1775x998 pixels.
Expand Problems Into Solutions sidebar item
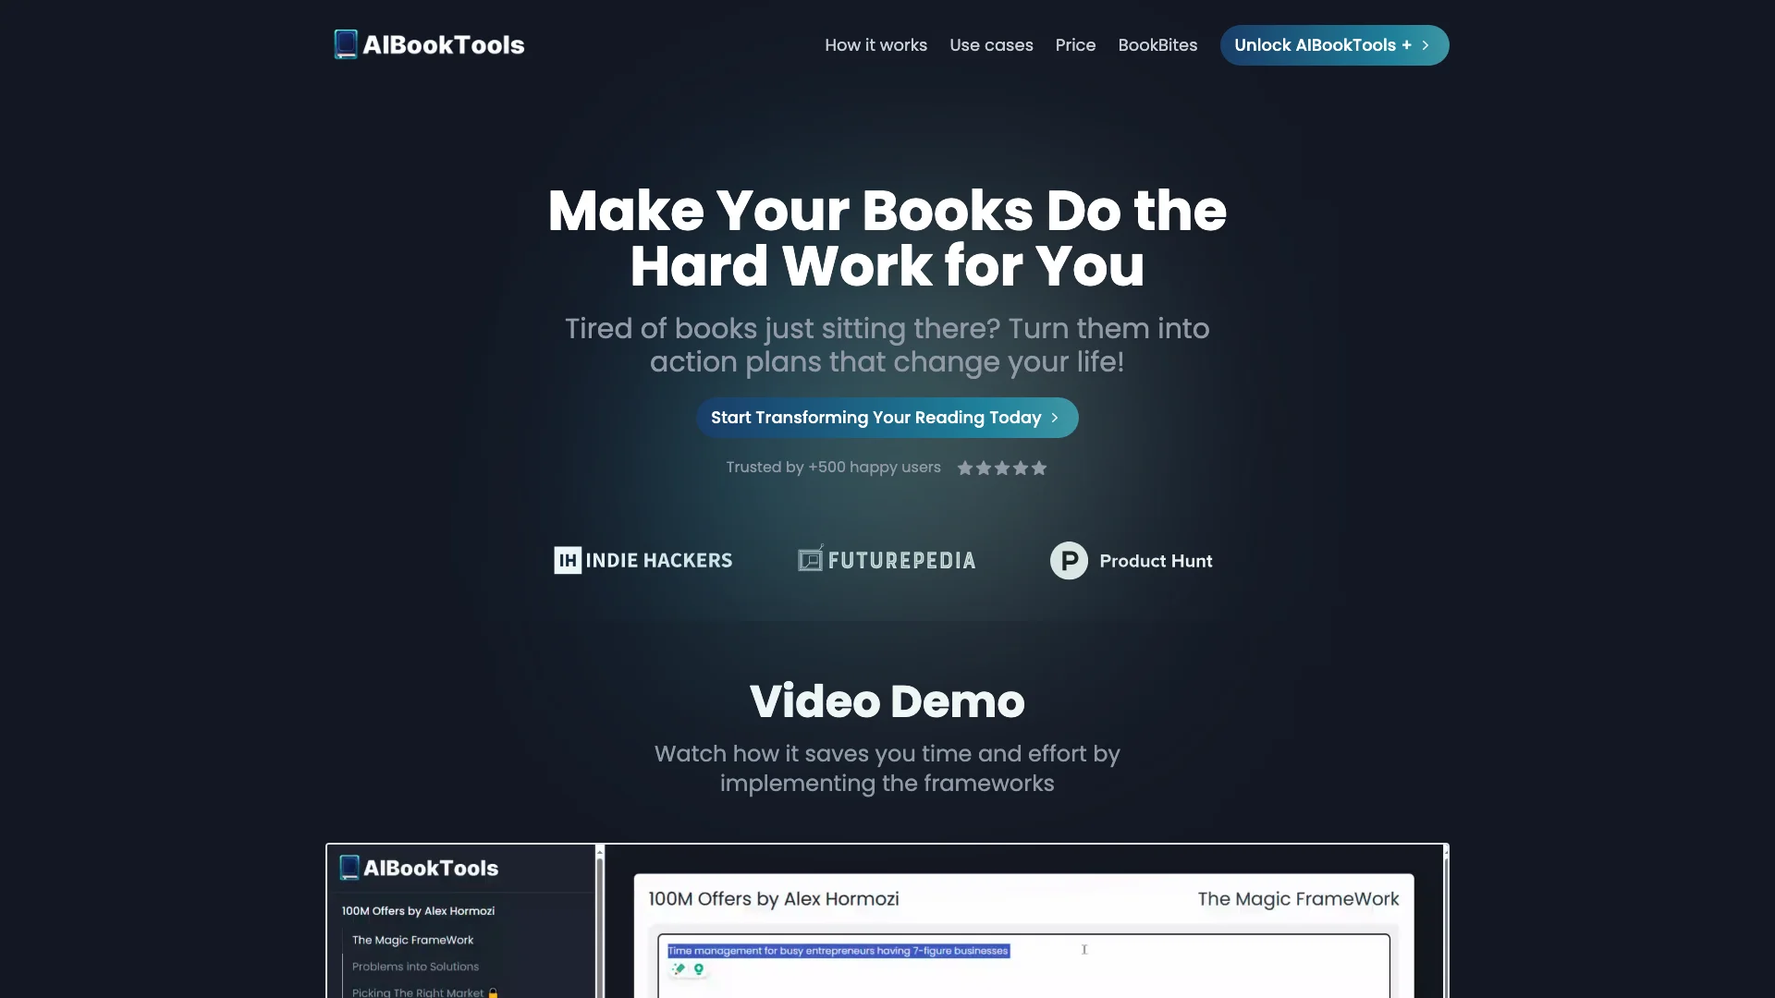[x=414, y=967]
